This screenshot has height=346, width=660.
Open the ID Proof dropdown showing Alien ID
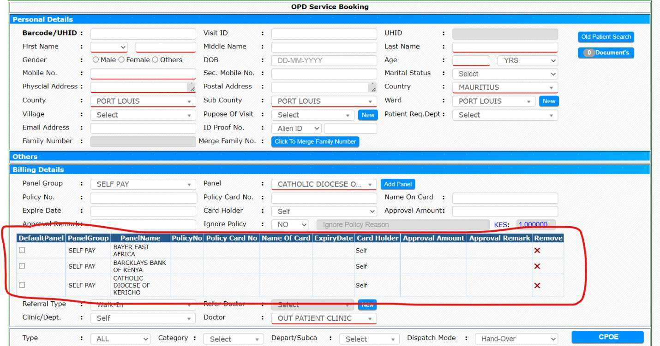tap(297, 128)
